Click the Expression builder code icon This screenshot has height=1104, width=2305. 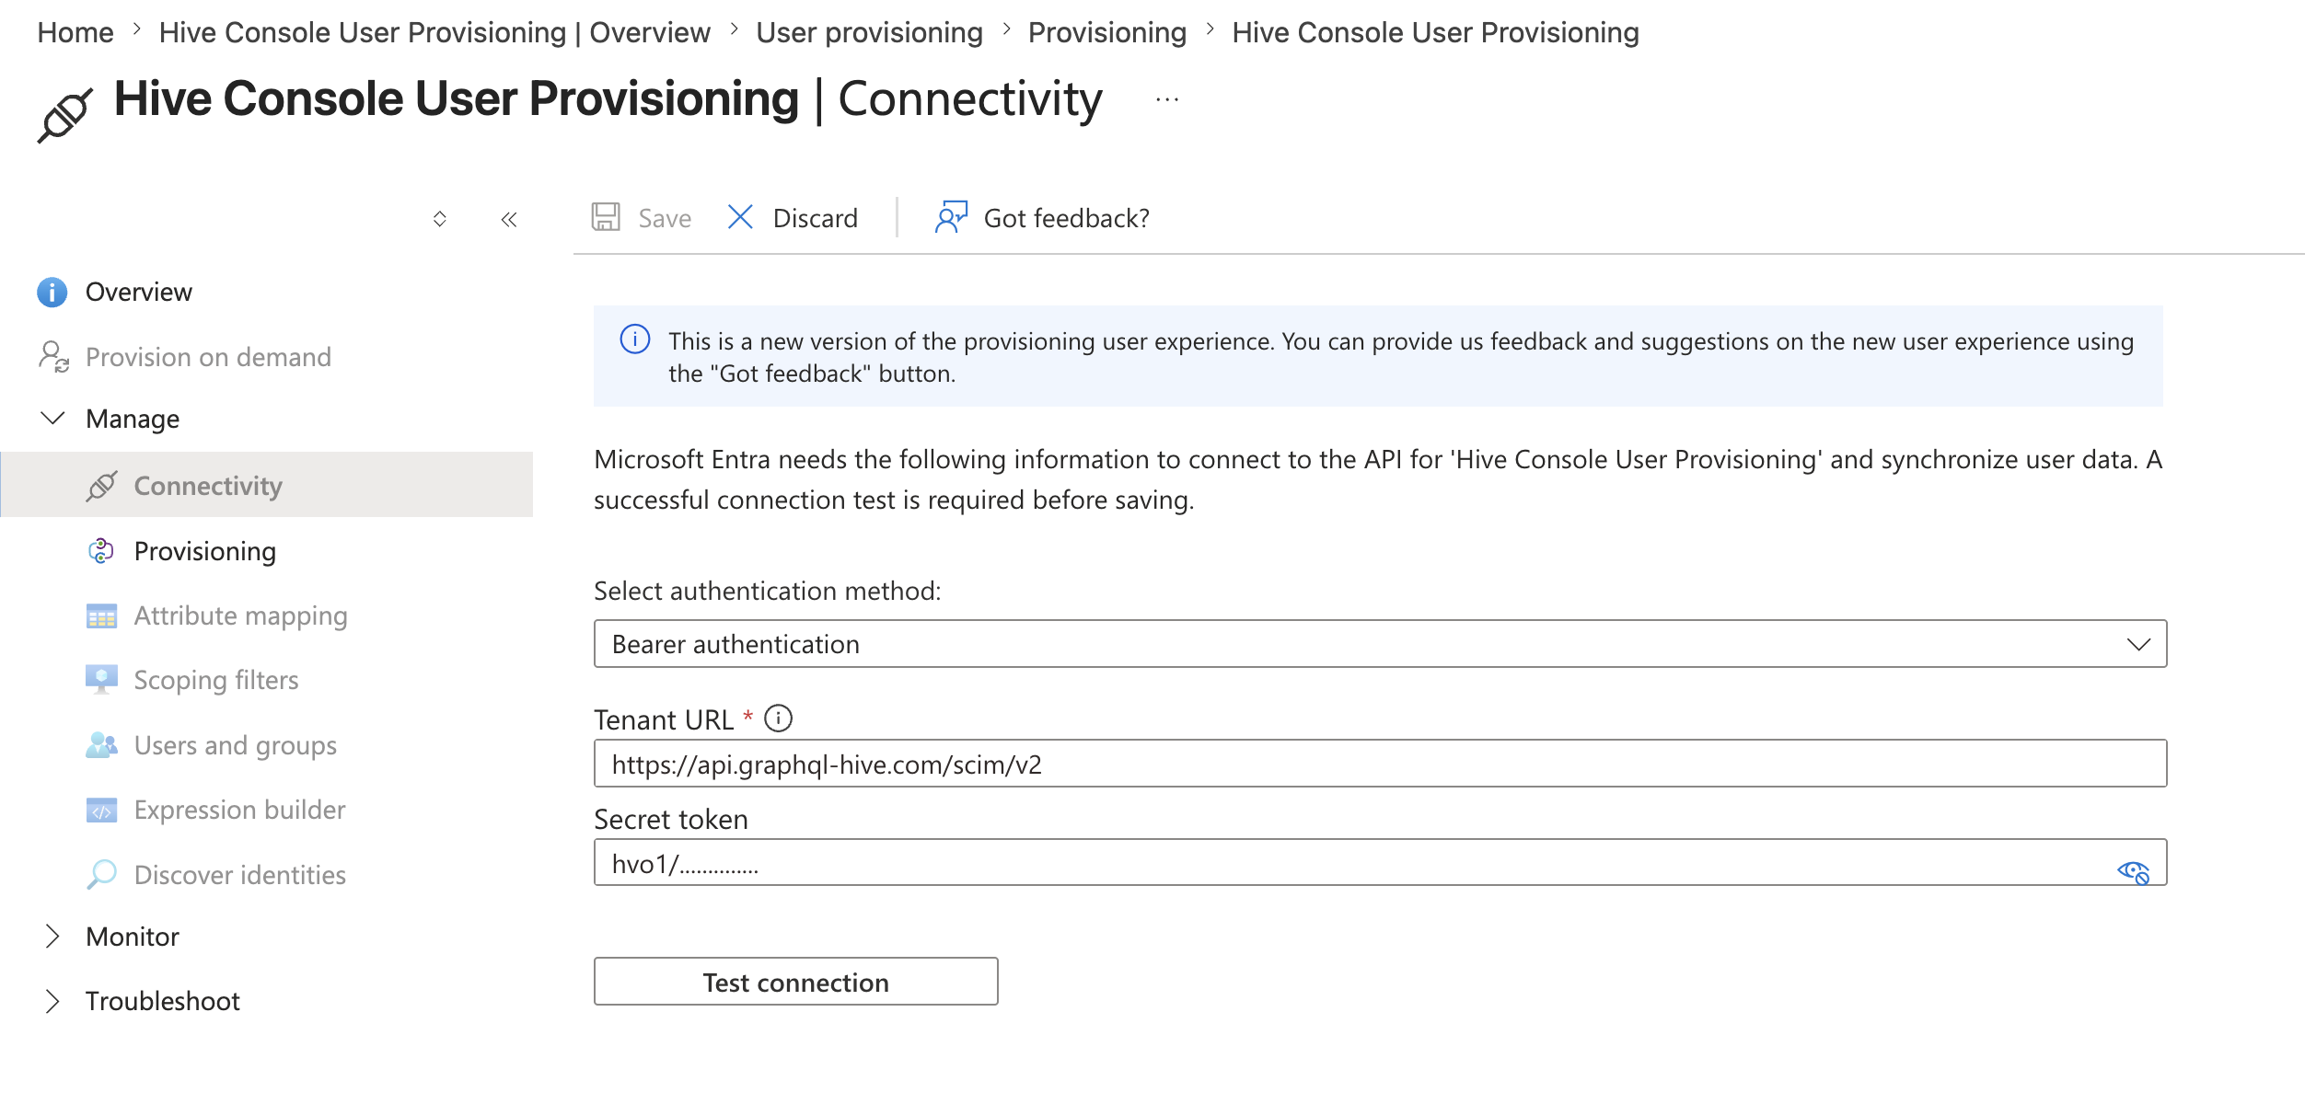101,810
